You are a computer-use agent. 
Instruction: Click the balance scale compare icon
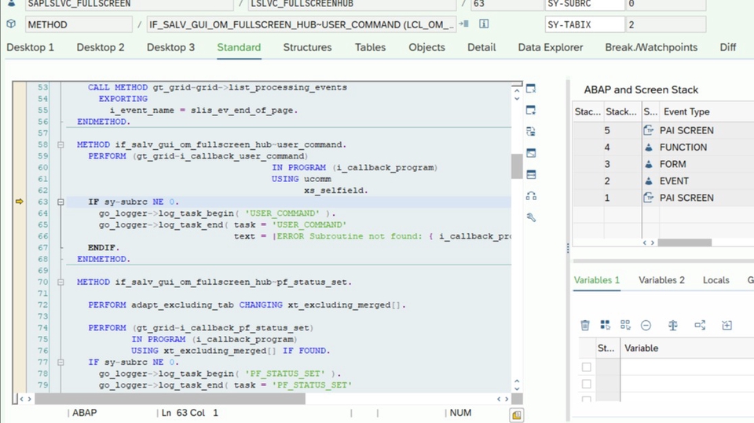point(673,326)
